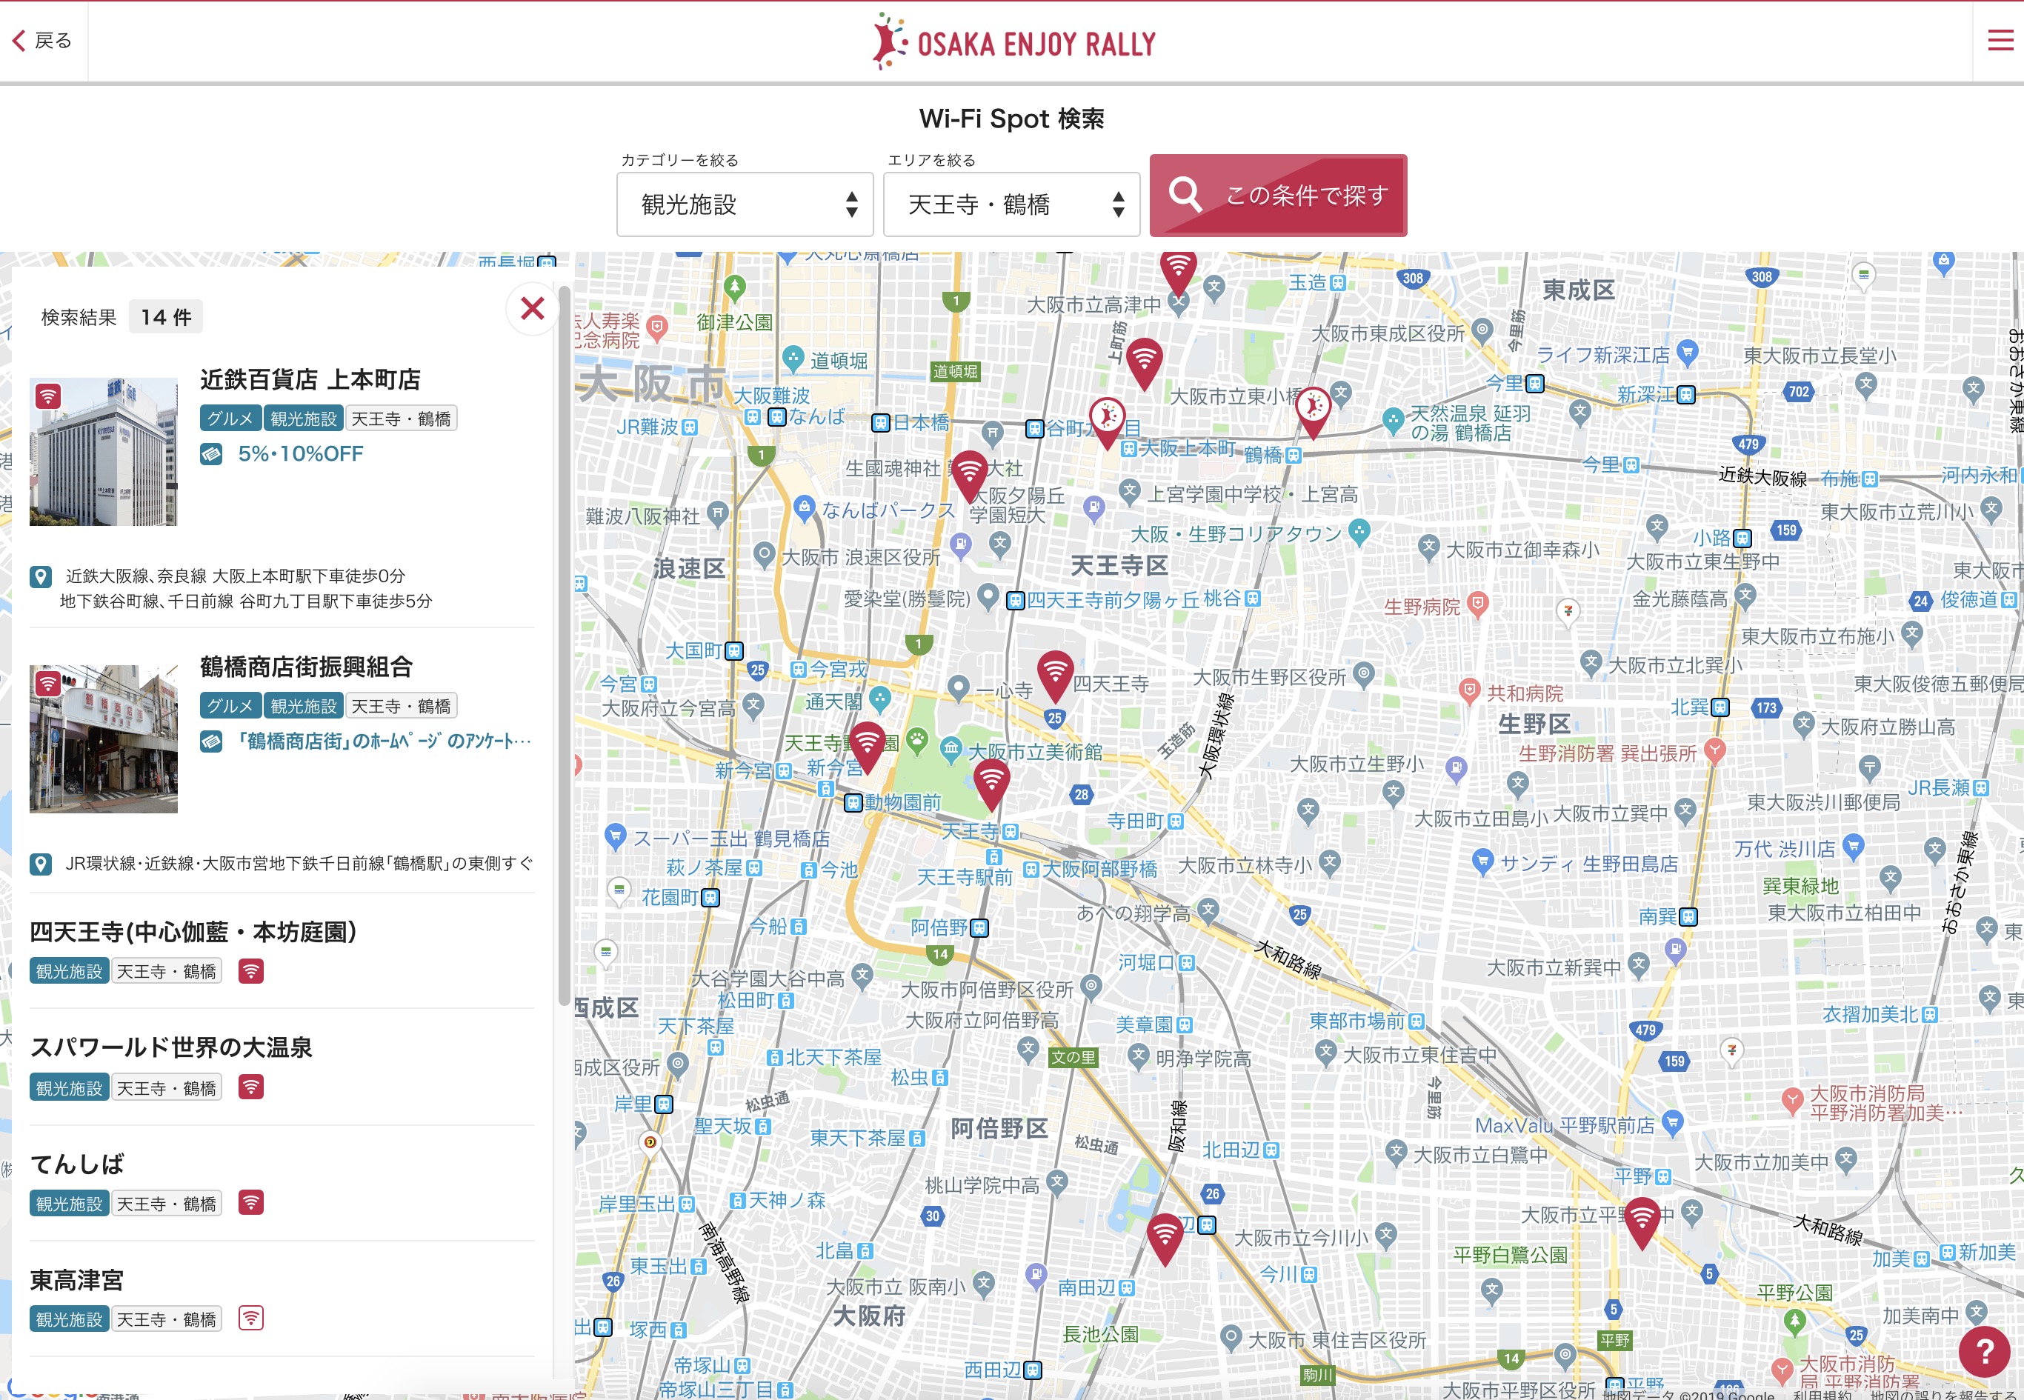Click the coupon icon beside 5%・10%OFF

pyautogui.click(x=210, y=453)
